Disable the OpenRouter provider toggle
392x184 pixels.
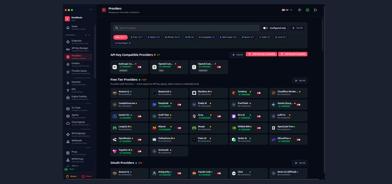[x=139, y=140]
